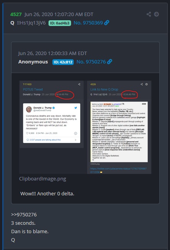
Task: Click info icon in embedded tweet
Action: tap(76, 133)
